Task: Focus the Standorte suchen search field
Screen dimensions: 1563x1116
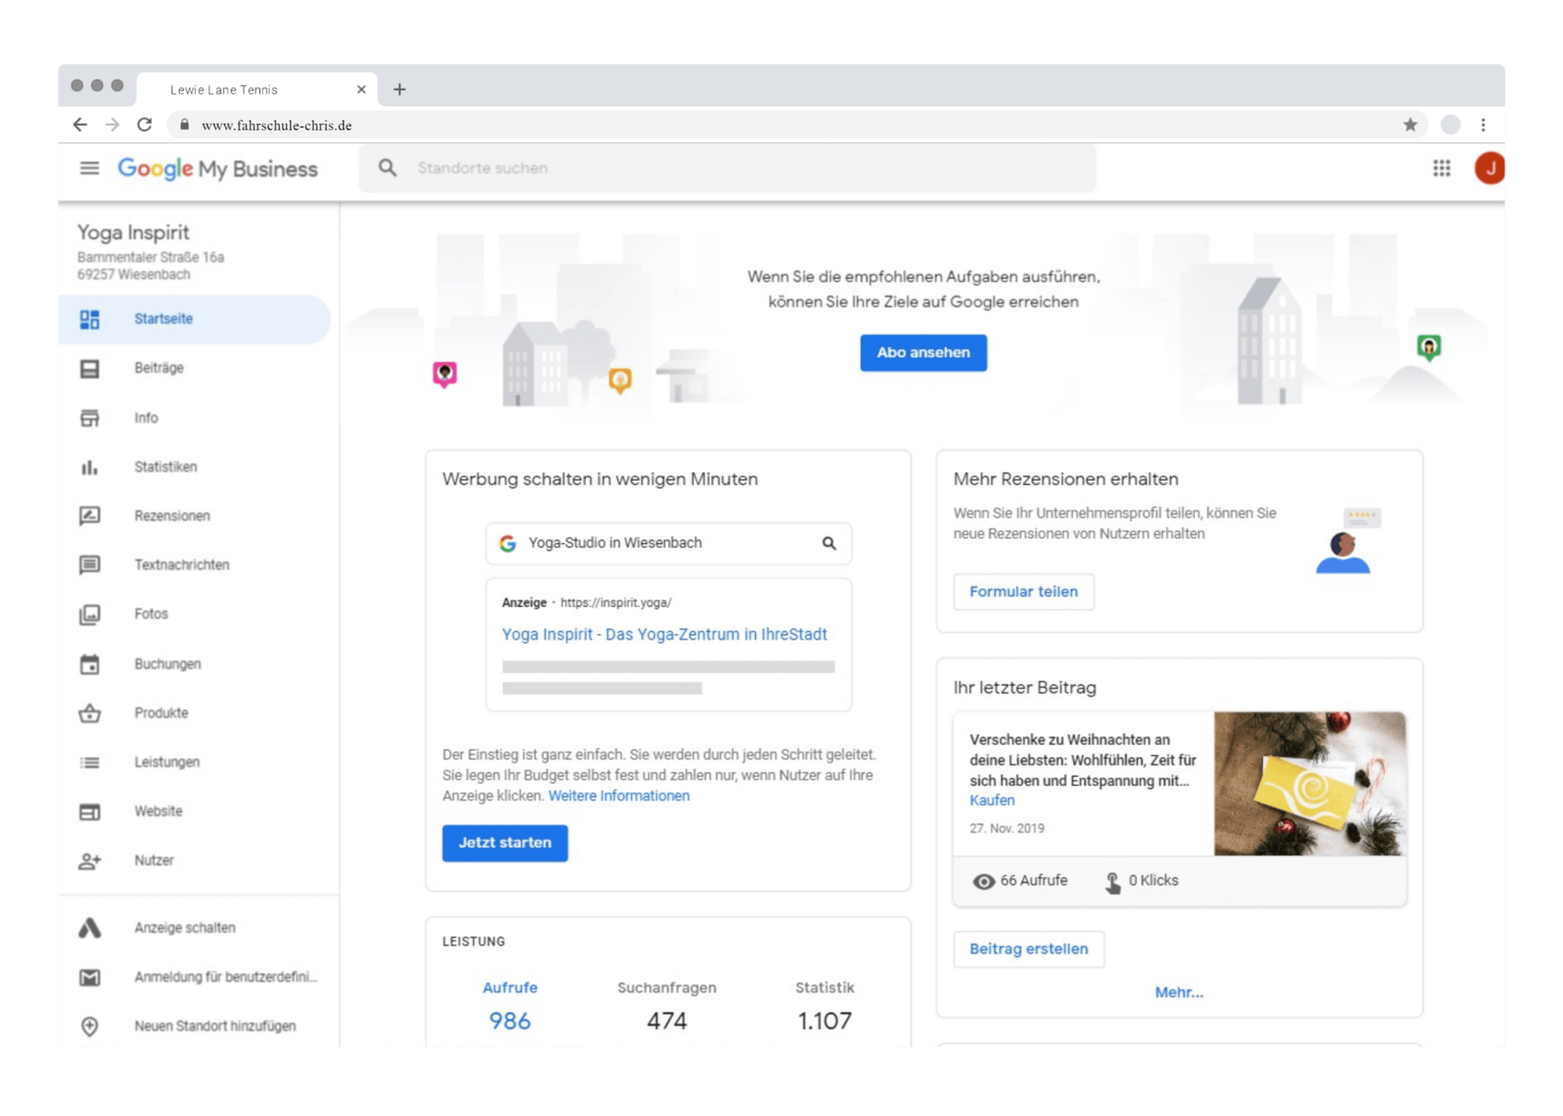Action: (x=727, y=168)
